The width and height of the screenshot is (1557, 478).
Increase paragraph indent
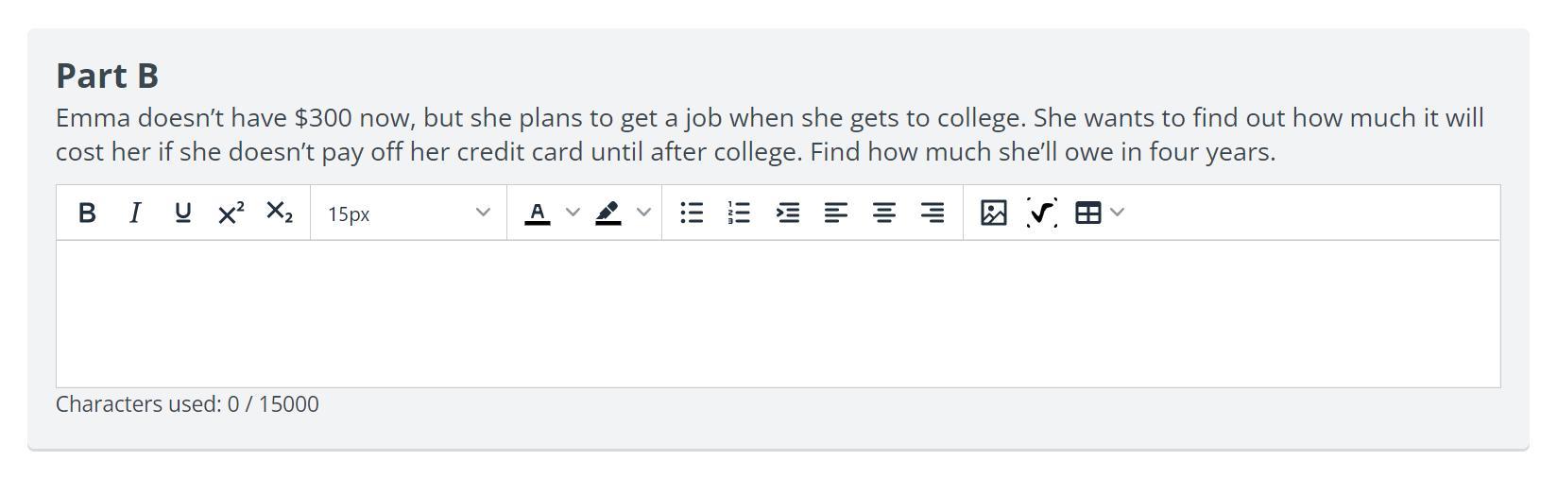pos(788,213)
